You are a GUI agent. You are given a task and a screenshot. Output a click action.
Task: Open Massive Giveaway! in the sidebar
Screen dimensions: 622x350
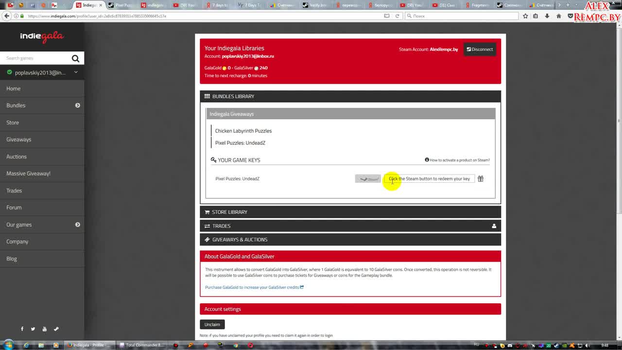tap(28, 174)
